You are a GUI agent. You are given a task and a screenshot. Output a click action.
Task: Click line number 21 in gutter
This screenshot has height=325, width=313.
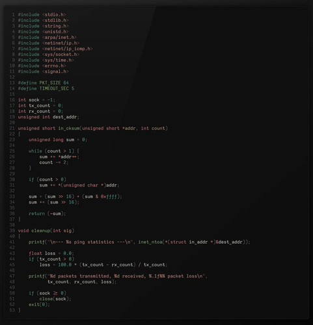[x=12, y=128]
